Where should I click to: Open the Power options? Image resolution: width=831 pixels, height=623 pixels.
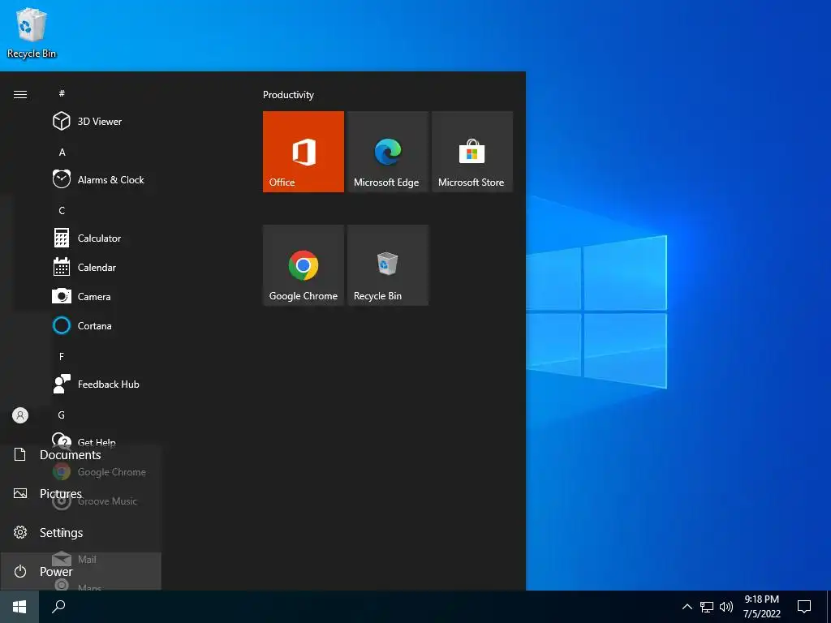[80, 571]
